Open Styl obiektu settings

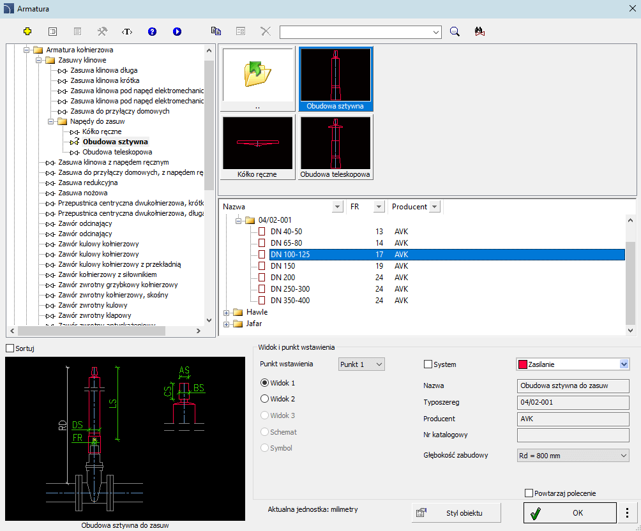click(x=456, y=513)
